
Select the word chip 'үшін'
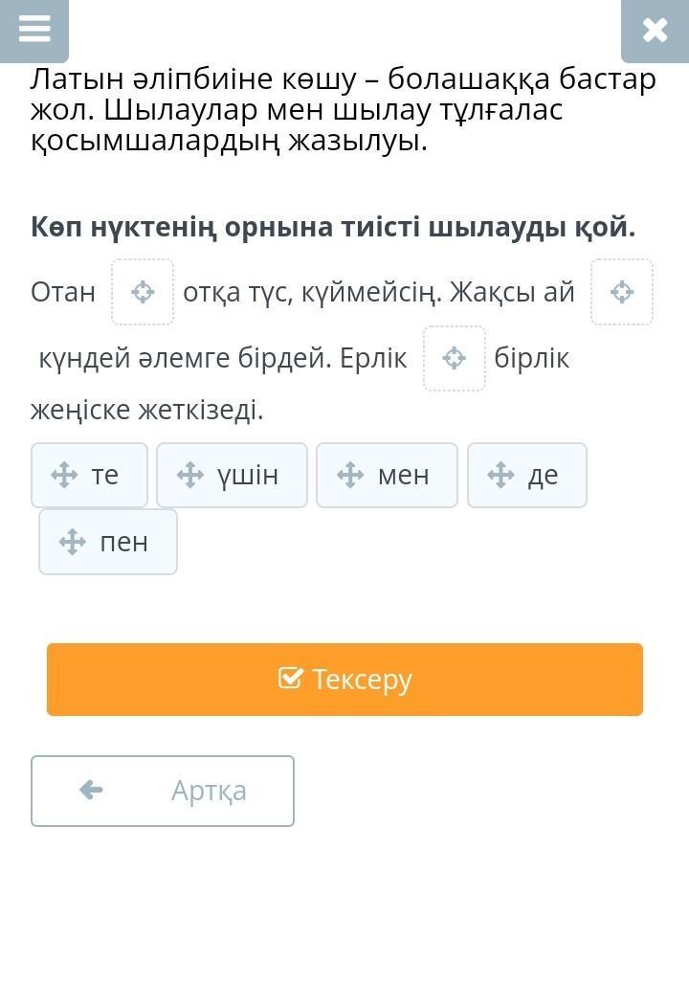(232, 475)
